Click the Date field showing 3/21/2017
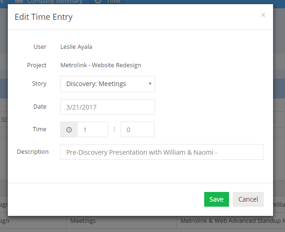This screenshot has height=232, width=285. pos(107,107)
